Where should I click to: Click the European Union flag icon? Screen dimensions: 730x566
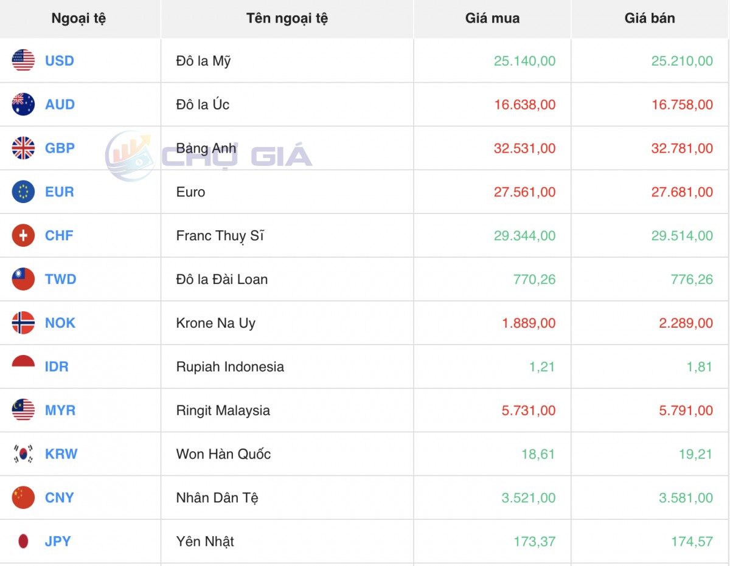(23, 192)
